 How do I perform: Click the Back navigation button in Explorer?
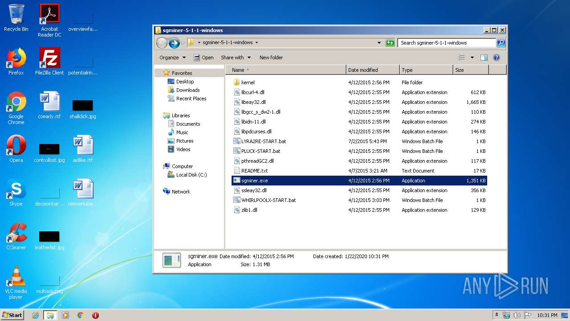coord(162,43)
